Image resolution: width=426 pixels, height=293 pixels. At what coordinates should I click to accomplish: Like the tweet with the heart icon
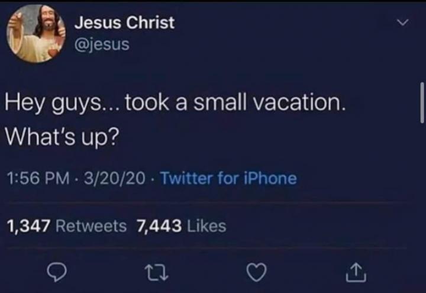click(x=256, y=273)
